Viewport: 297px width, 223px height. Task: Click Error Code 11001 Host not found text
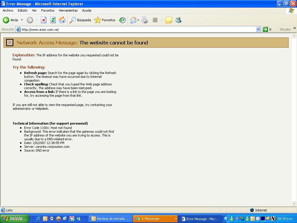[x=48, y=128]
